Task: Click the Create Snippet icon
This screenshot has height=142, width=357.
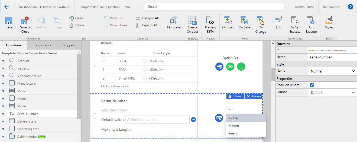Action: tap(192, 21)
